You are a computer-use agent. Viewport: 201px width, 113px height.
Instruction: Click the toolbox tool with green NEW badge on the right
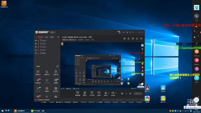point(56,81)
